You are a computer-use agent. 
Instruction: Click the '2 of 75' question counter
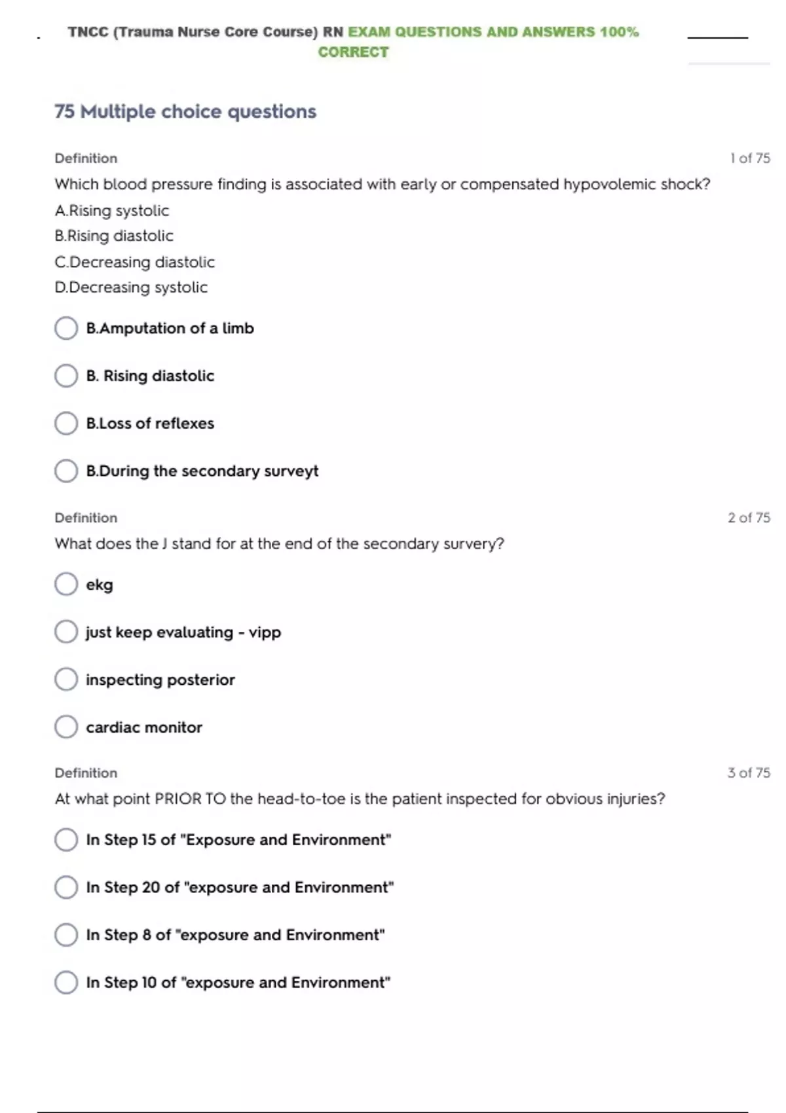749,518
